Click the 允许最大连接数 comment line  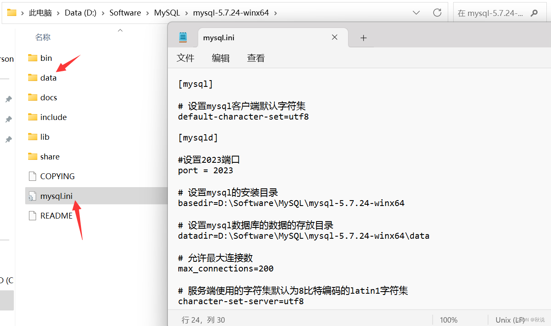pyautogui.click(x=215, y=258)
